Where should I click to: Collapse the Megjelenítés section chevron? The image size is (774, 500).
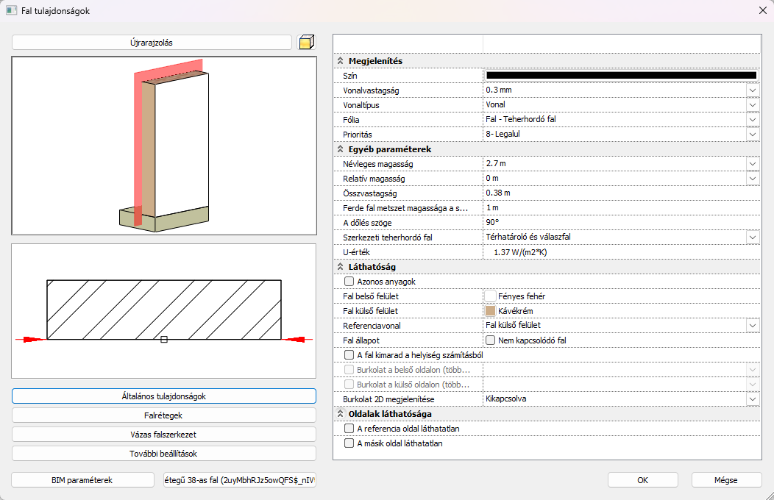(341, 61)
